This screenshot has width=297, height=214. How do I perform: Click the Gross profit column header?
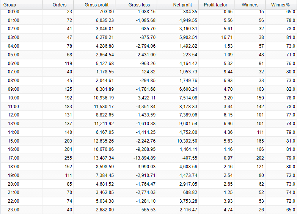point(94,5)
